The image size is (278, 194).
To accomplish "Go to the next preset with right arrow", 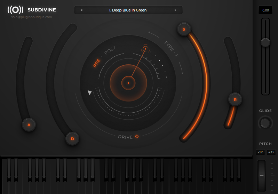I will point(175,10).
